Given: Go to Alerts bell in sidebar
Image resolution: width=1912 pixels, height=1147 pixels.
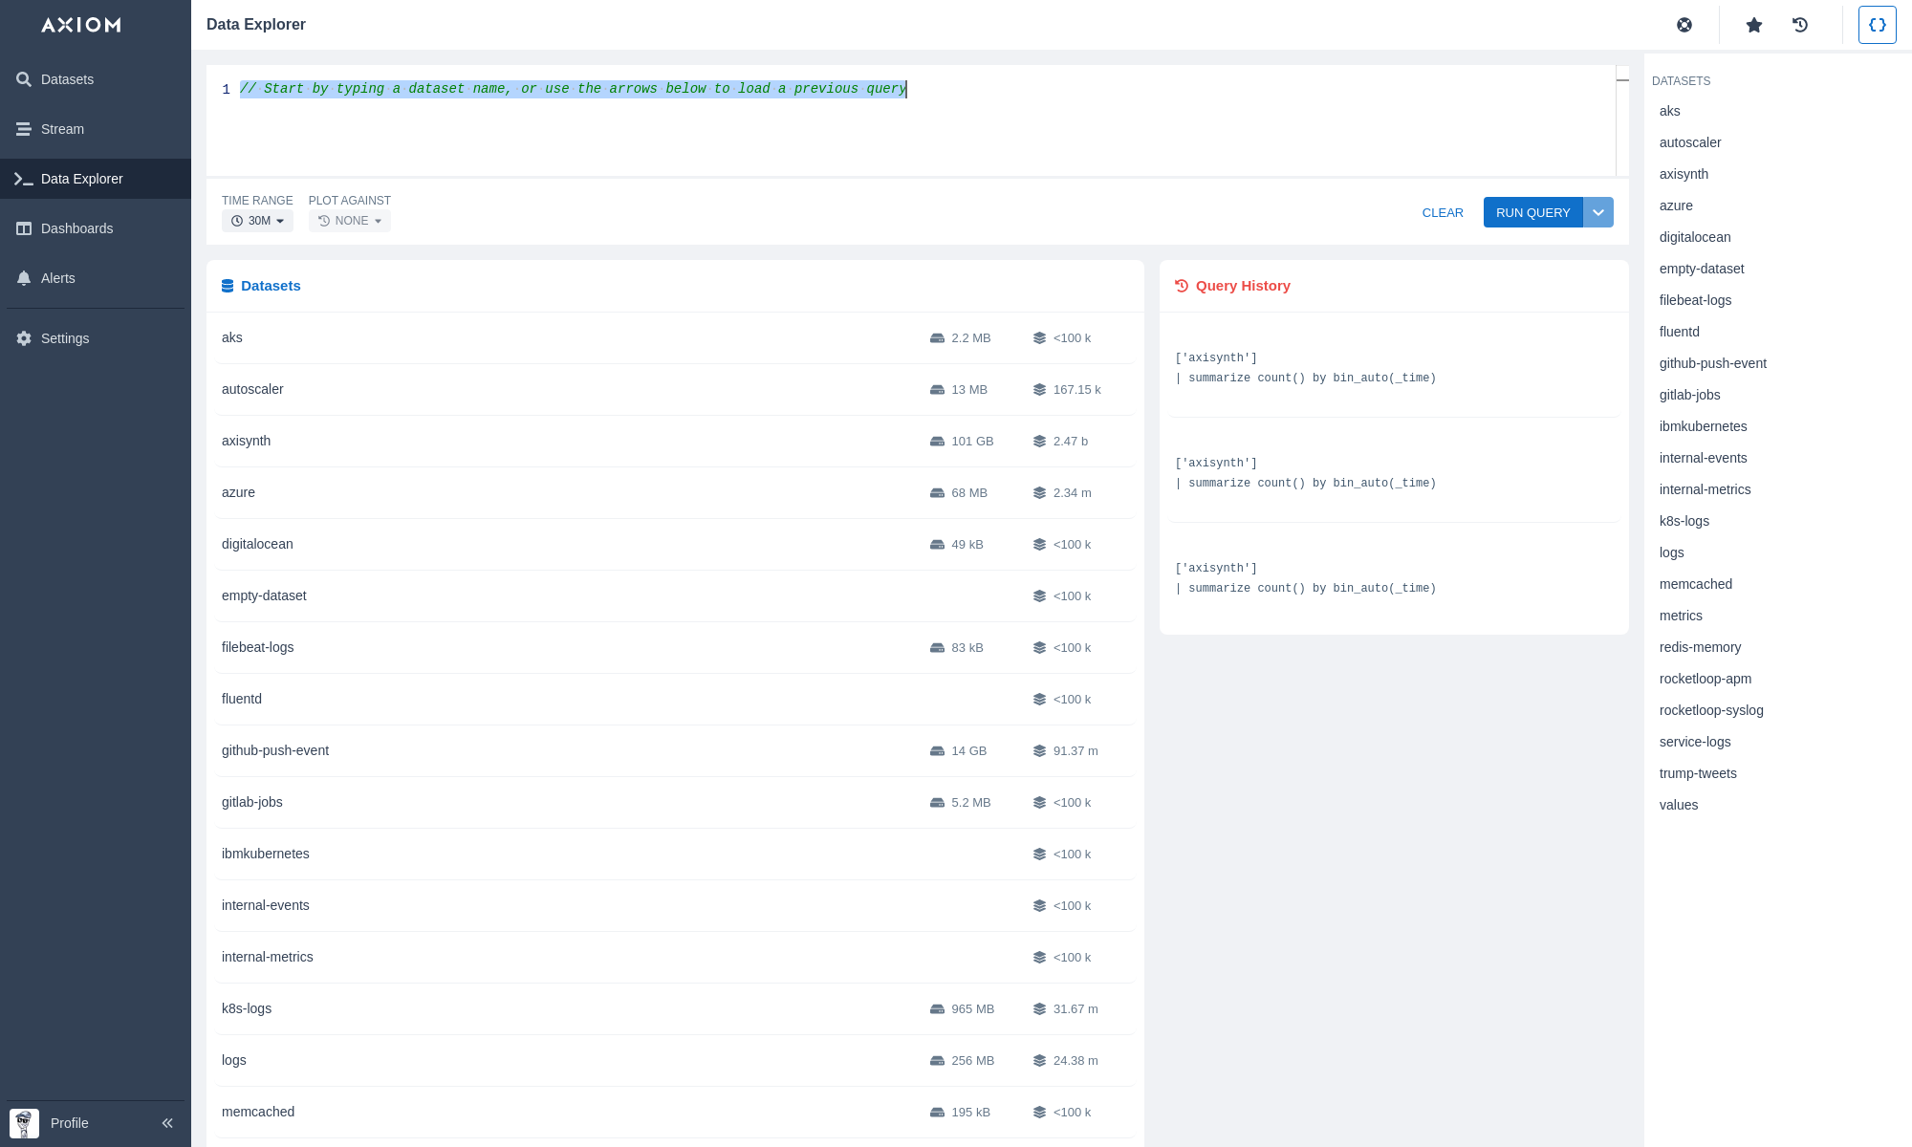Looking at the screenshot, I should point(57,278).
